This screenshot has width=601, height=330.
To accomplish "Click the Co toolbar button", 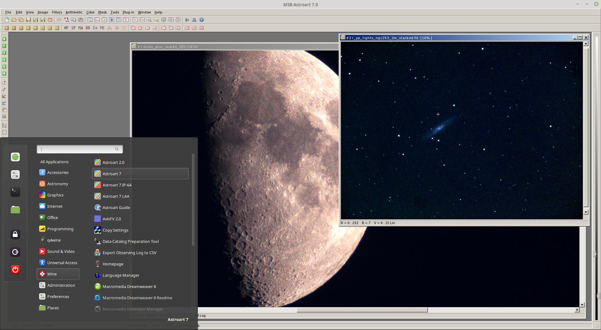I will point(95,28).
